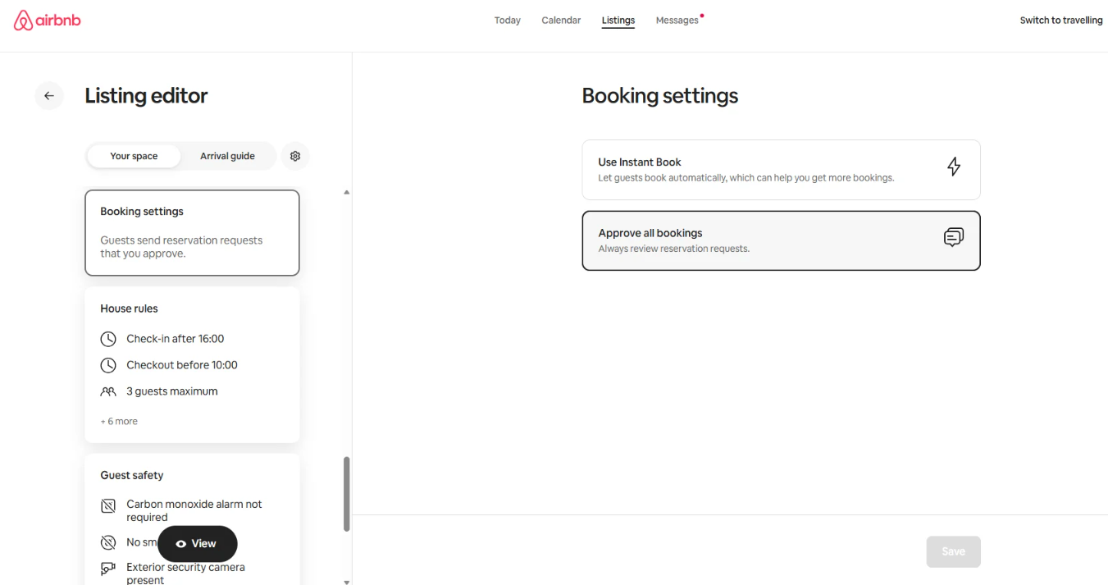
Task: Click the exterior security camera icon
Action: (x=108, y=569)
